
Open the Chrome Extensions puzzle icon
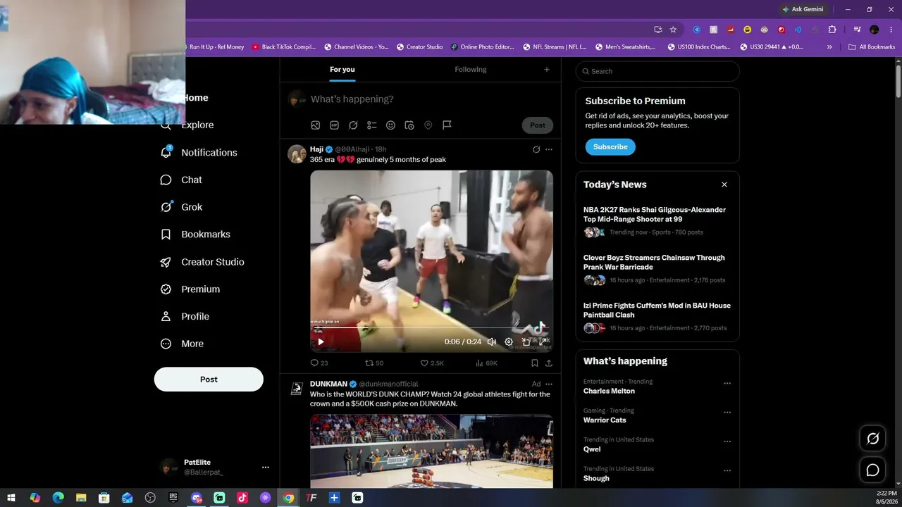[832, 30]
